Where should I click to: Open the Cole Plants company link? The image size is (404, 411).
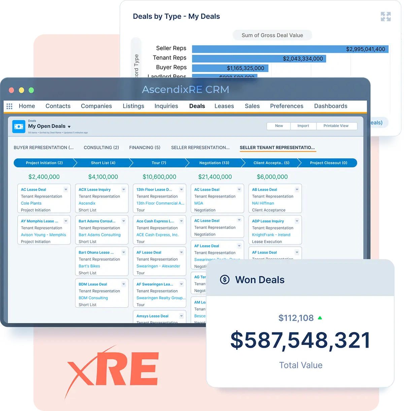coord(31,203)
